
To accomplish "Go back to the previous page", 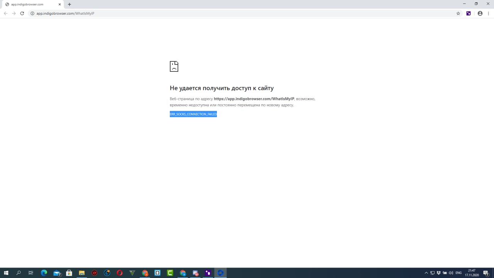I will 5,13.
